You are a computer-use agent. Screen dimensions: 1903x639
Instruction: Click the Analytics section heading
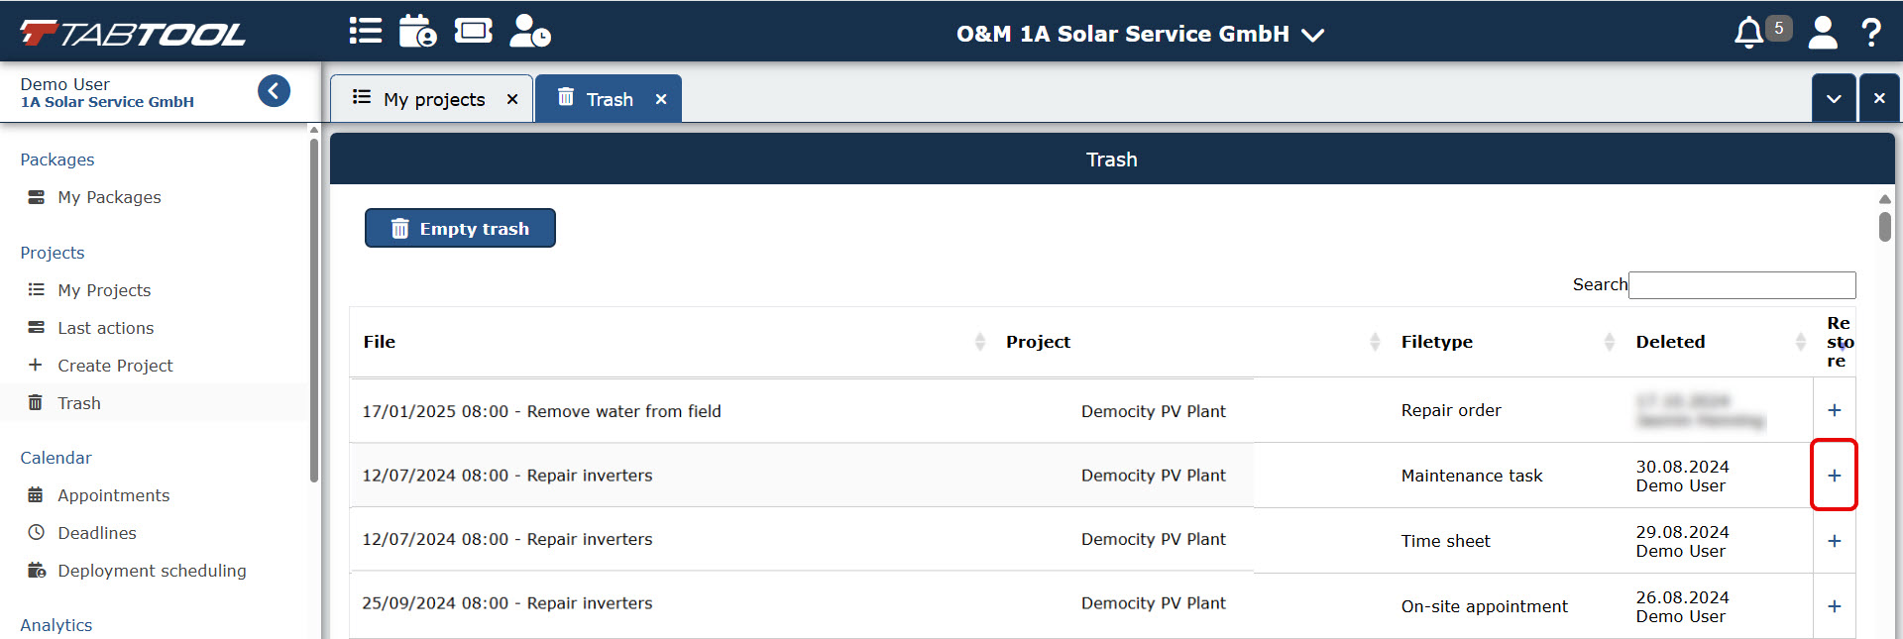56,625
